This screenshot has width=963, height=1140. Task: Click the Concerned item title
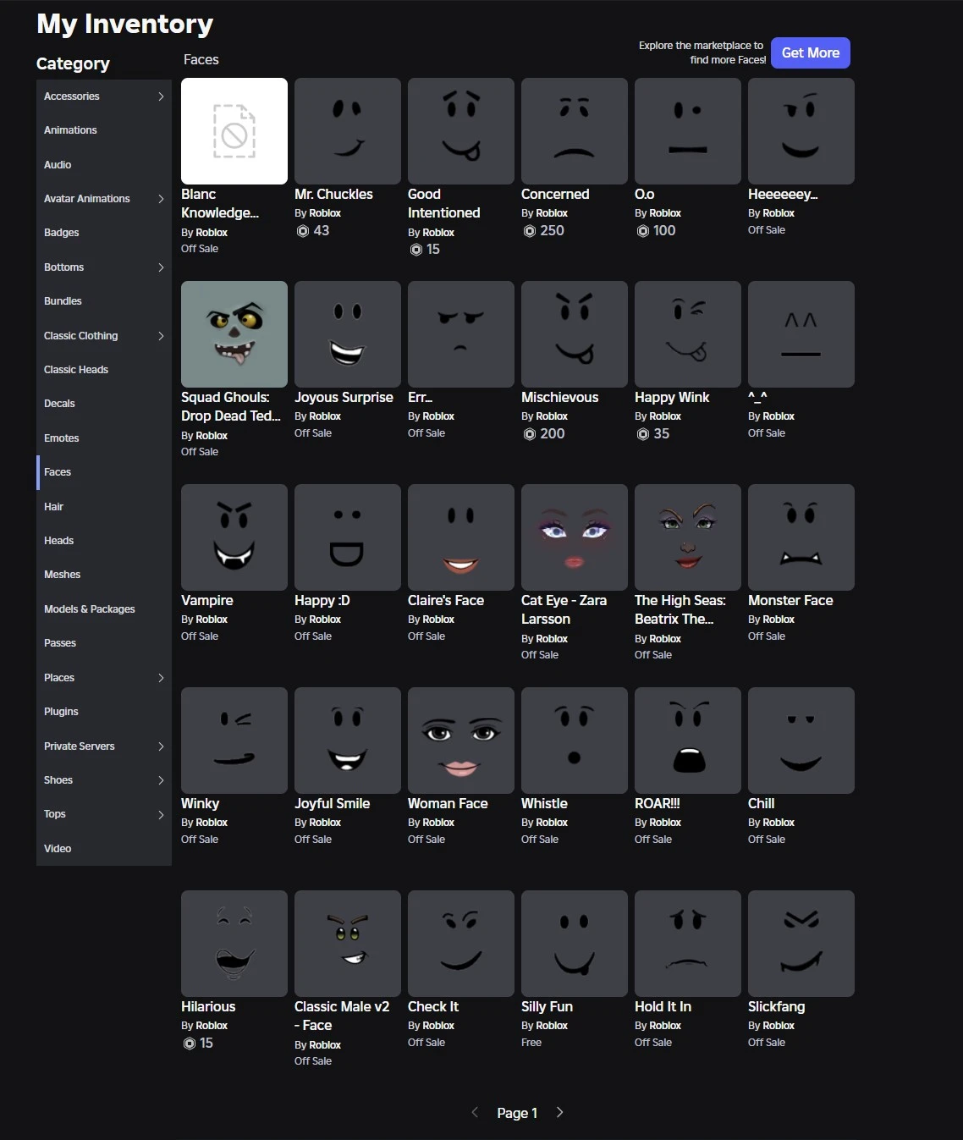[555, 194]
